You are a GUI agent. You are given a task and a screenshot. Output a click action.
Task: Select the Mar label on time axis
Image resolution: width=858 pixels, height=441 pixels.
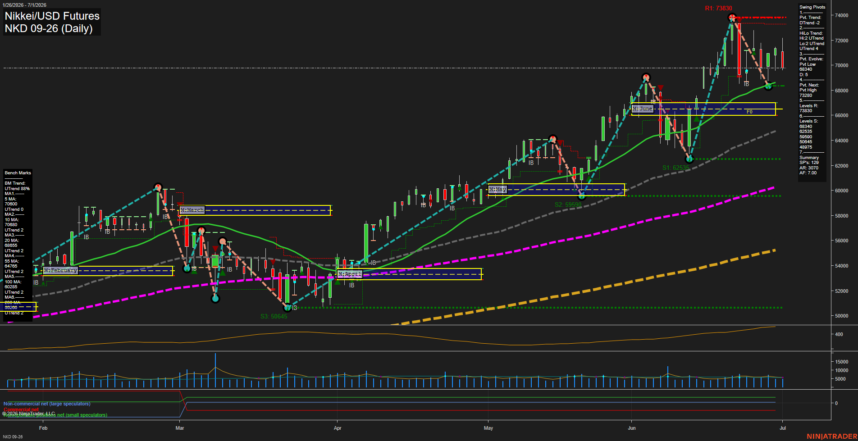pos(180,428)
